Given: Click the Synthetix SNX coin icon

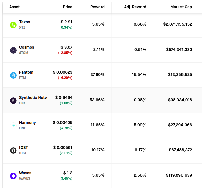Looking at the screenshot, I should 13,101.
